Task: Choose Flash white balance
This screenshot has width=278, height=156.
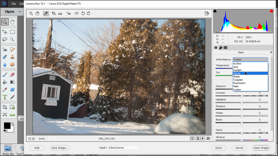Action: click(x=250, y=86)
